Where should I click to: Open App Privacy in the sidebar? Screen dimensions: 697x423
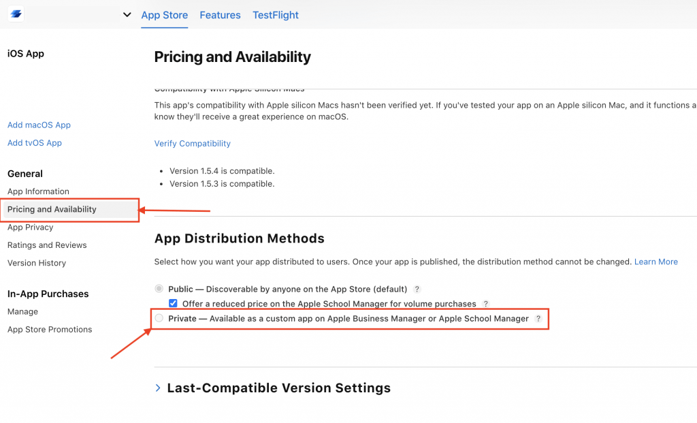[x=30, y=228]
